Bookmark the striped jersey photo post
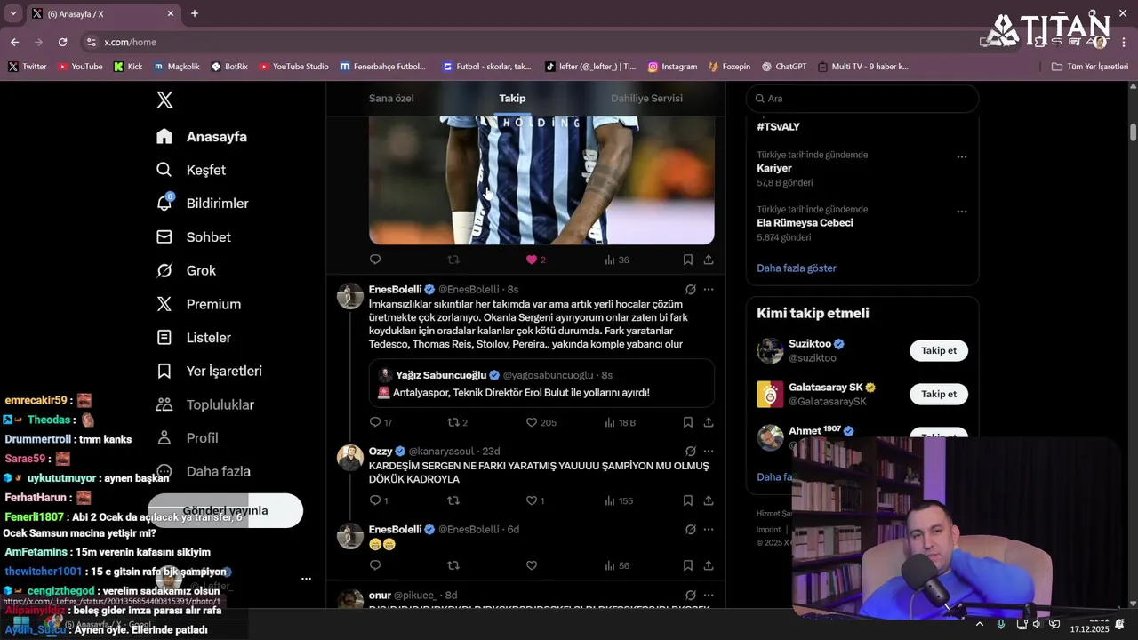The image size is (1138, 640). tap(688, 260)
